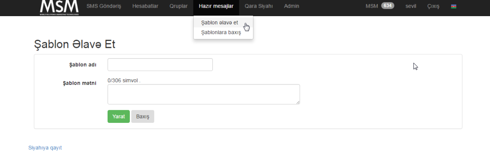
Task: Click the 634 balance badge
Action: click(388, 6)
